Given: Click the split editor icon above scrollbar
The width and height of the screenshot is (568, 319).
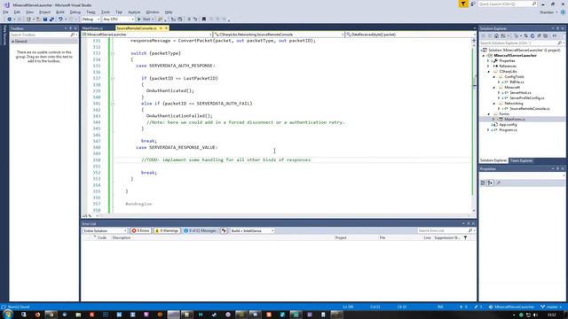Looking at the screenshot, I should click(x=474, y=41).
